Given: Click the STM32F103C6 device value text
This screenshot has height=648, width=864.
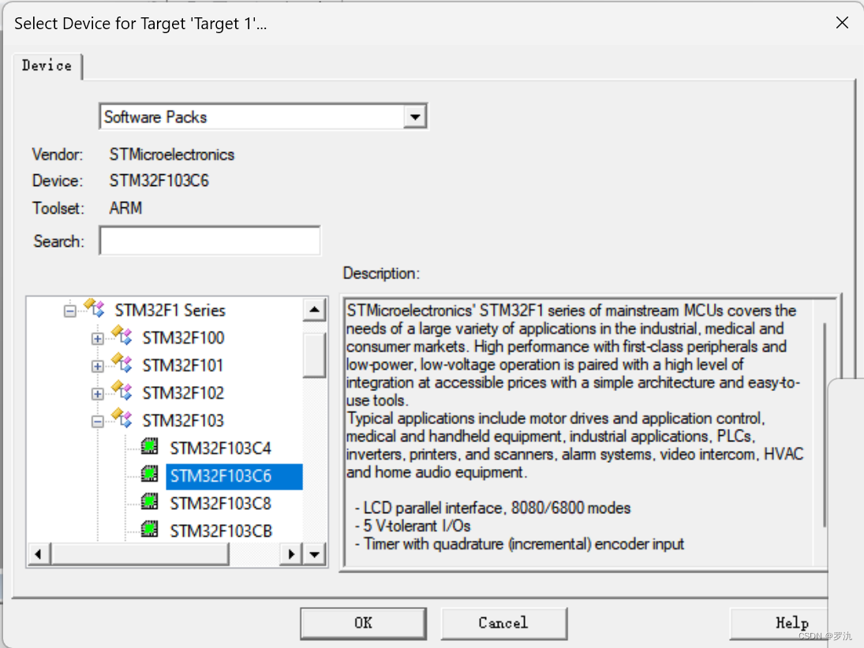Looking at the screenshot, I should click(x=159, y=181).
